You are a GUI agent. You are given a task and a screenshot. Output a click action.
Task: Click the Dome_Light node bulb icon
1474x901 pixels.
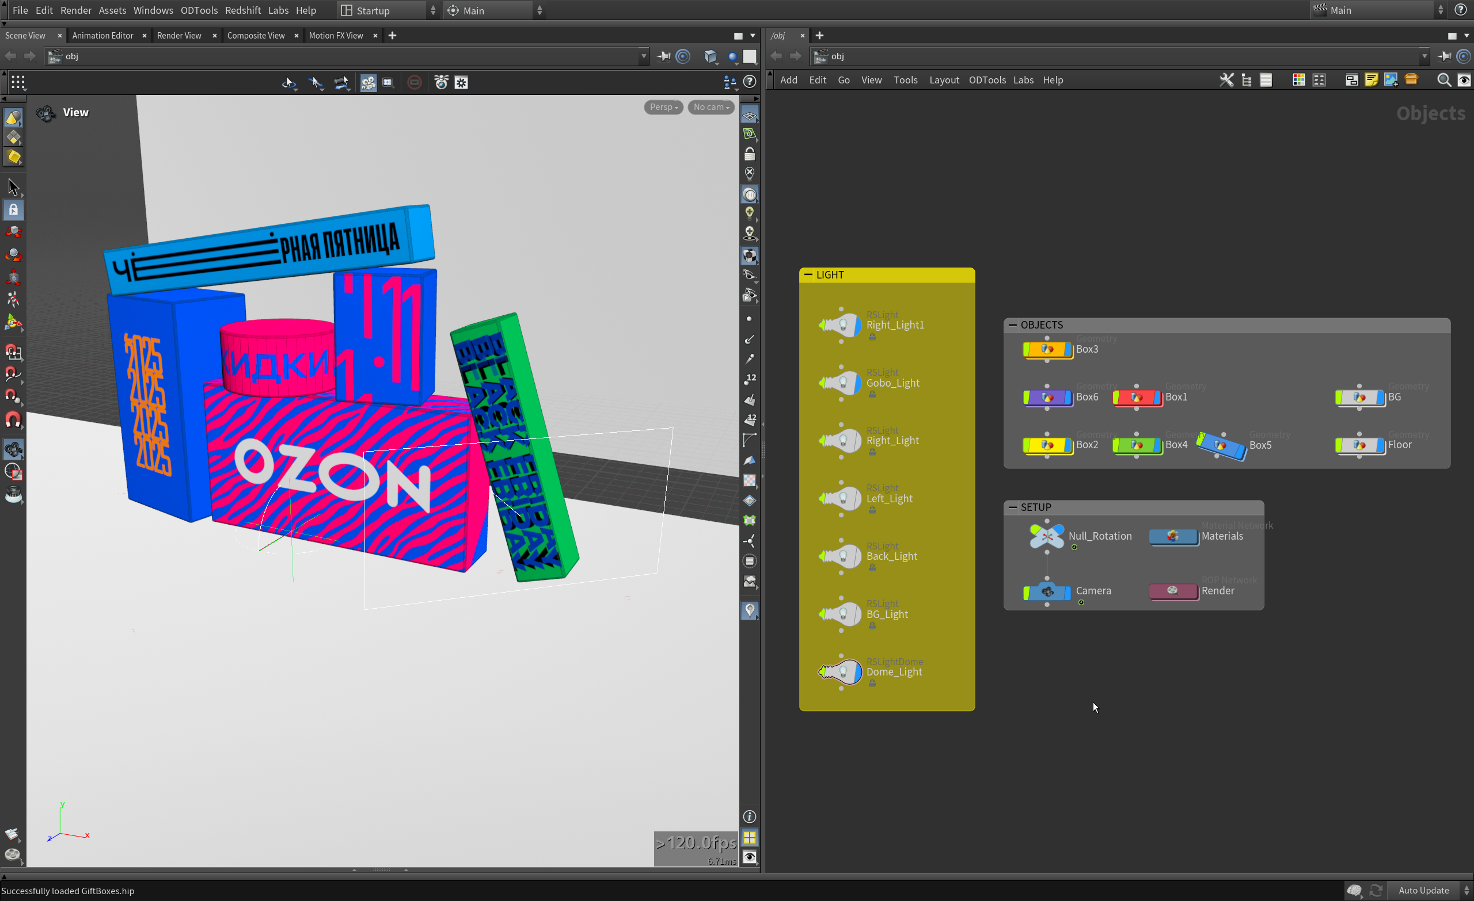(842, 672)
